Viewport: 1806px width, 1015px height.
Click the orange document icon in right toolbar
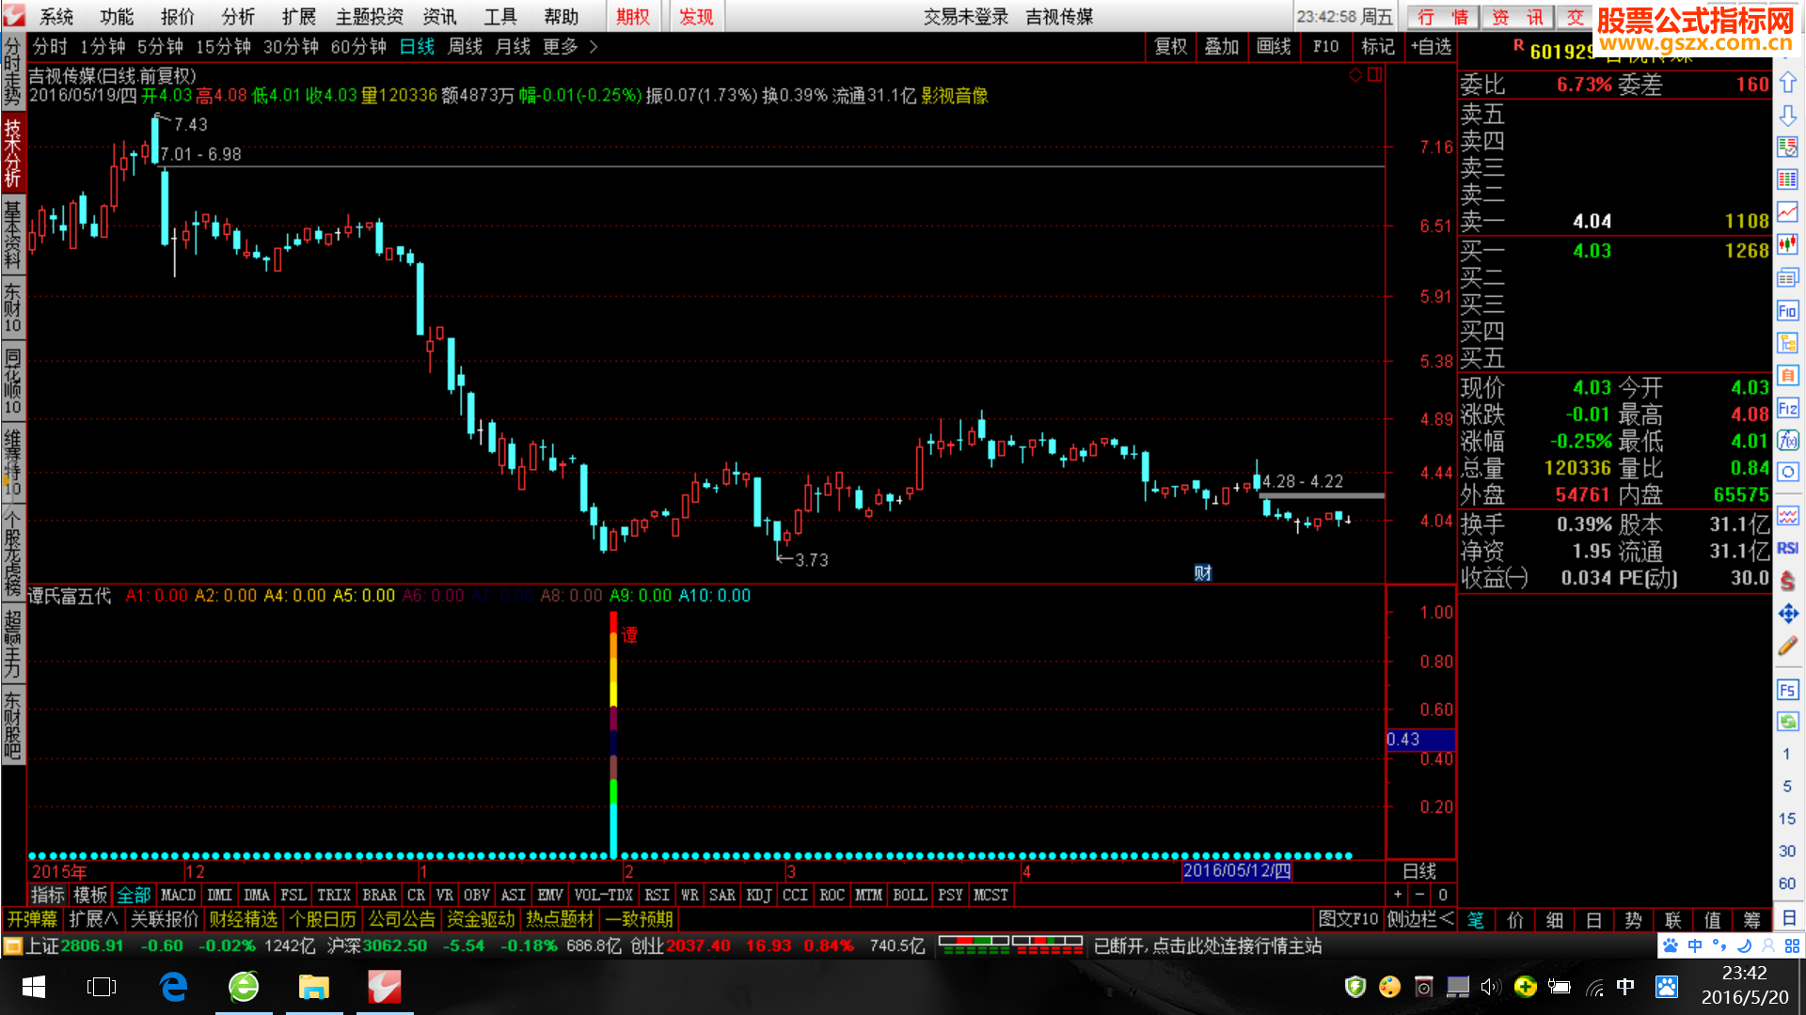pos(1787,375)
